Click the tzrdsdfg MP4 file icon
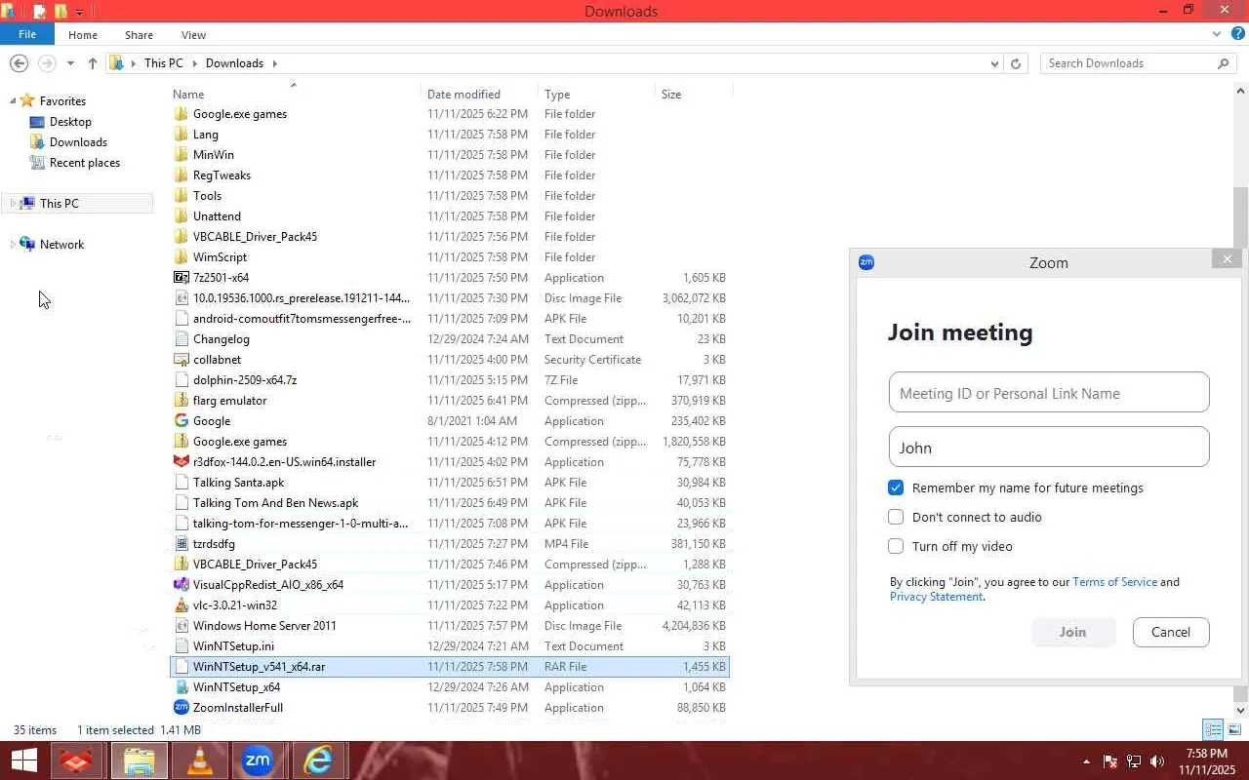The height and width of the screenshot is (780, 1249). pos(181,544)
